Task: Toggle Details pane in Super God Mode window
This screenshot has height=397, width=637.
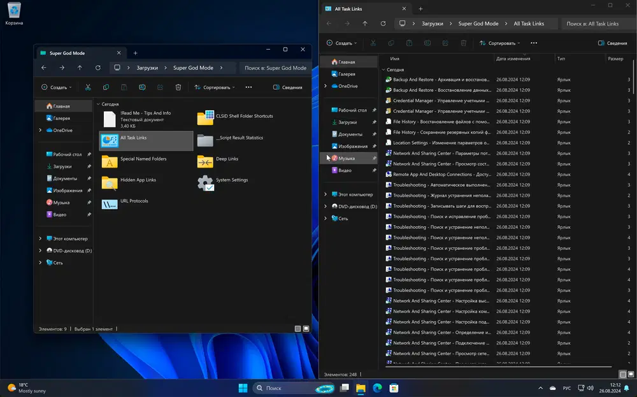Action: pos(288,87)
